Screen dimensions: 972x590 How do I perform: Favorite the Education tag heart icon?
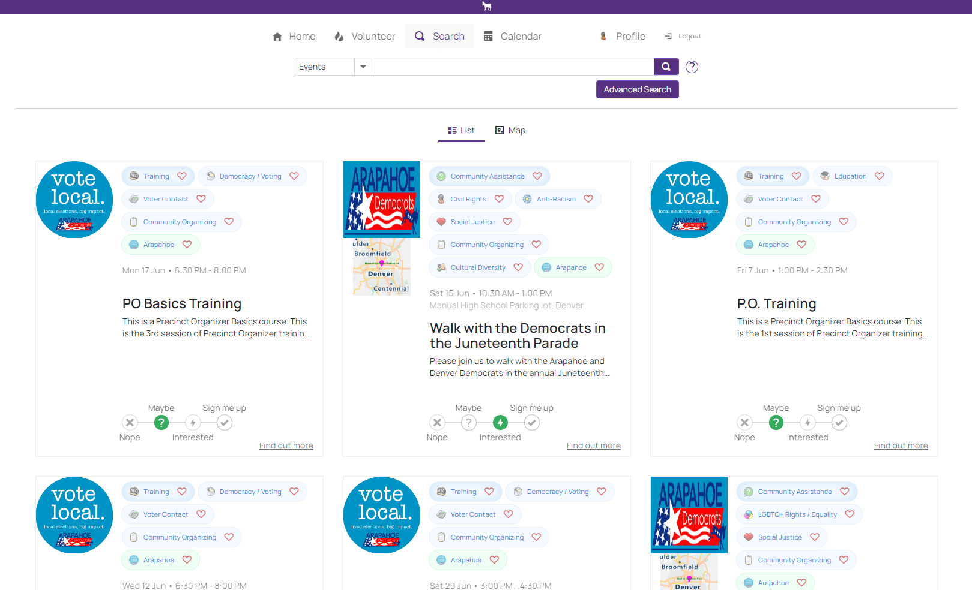880,176
